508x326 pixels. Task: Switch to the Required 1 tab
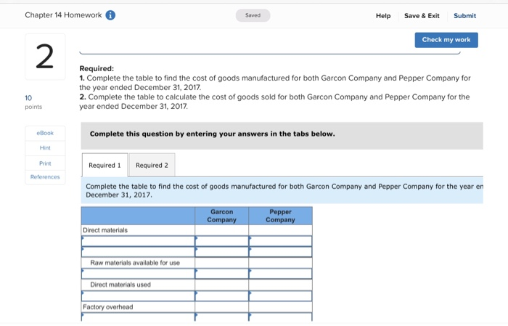105,166
